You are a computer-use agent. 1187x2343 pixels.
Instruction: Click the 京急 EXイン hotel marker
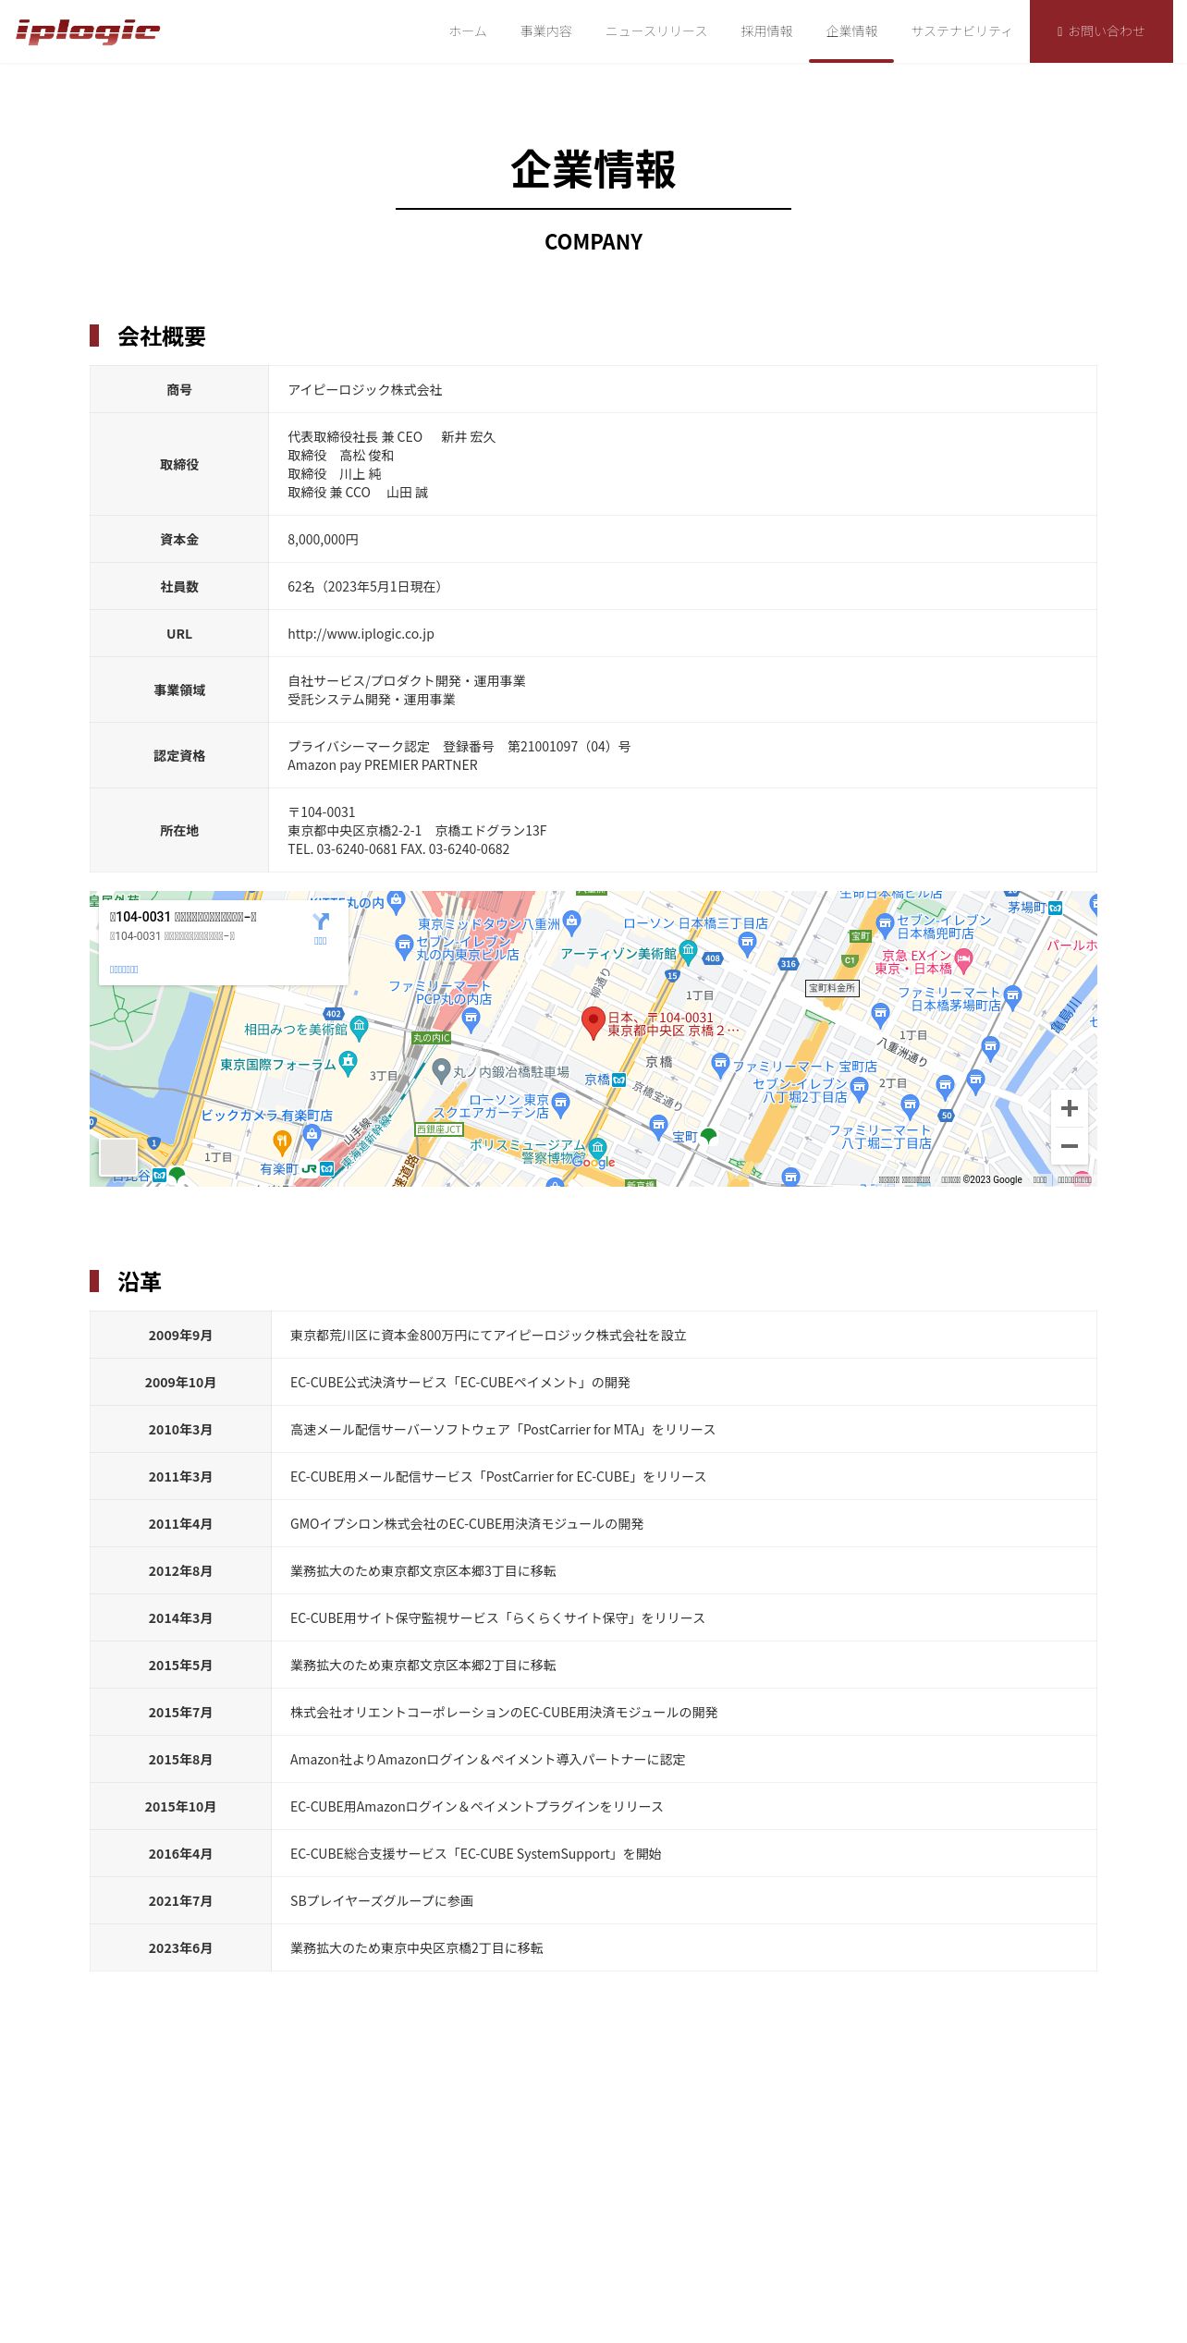tap(963, 960)
